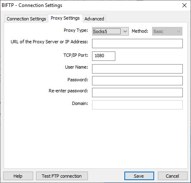The height and width of the screenshot is (183, 191).
Task: Click the Method label text
Action: point(140,31)
